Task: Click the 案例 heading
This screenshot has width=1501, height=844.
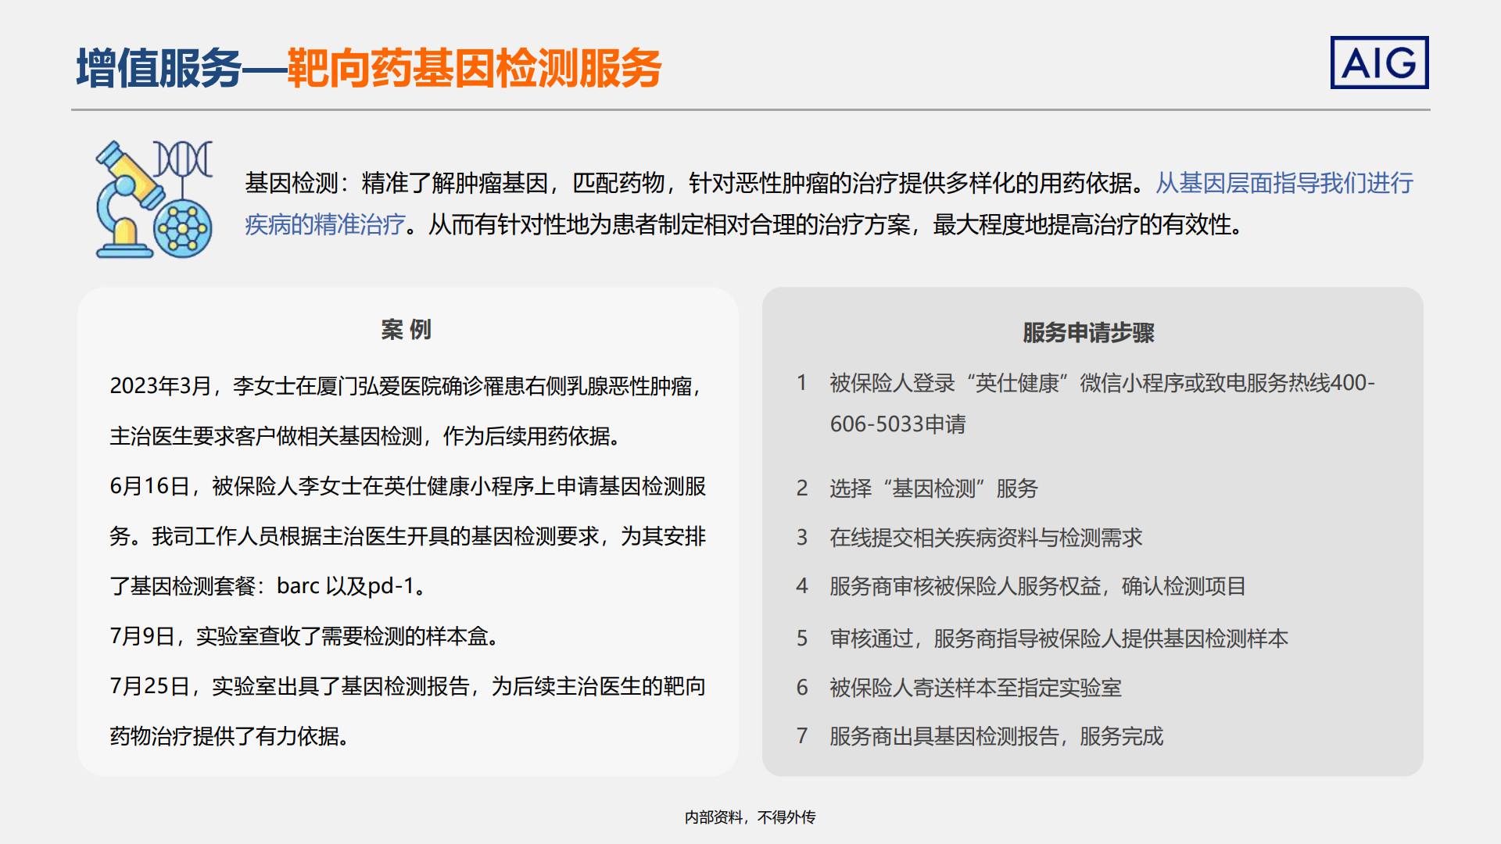Action: point(407,330)
